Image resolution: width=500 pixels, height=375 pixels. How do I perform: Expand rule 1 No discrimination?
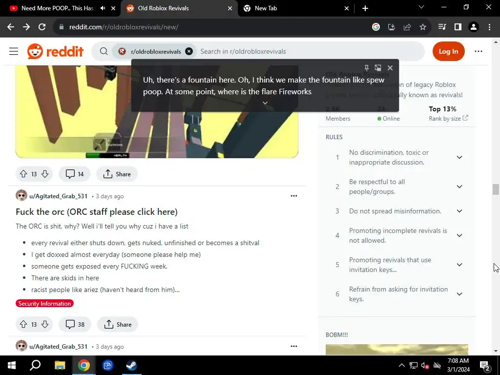pos(459,157)
